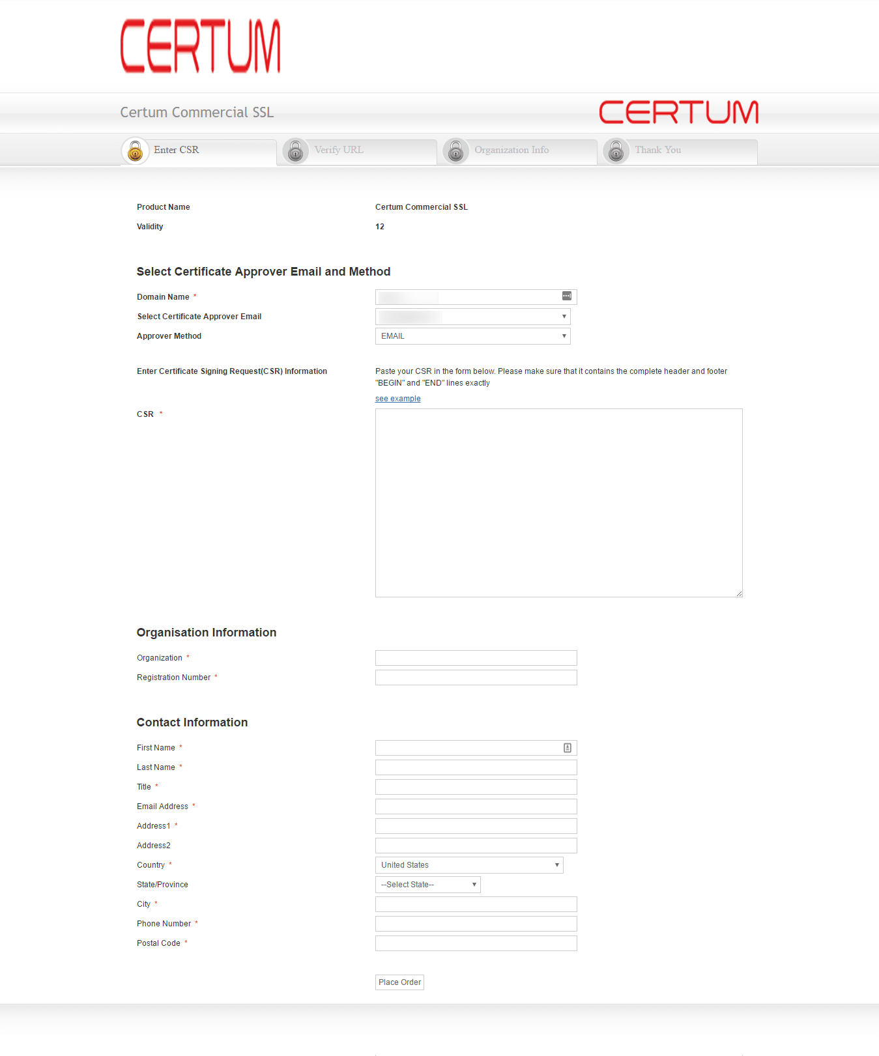Click the Registration Number input field
The height and width of the screenshot is (1056, 879).
pyautogui.click(x=476, y=678)
